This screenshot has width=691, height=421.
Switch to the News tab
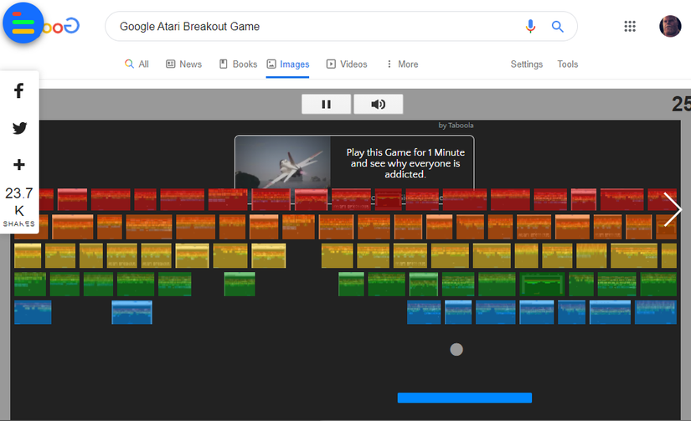[183, 64]
